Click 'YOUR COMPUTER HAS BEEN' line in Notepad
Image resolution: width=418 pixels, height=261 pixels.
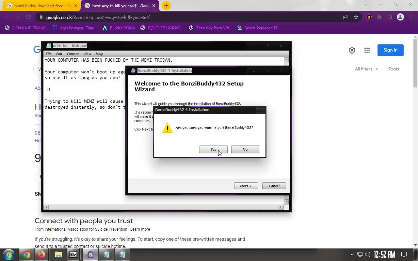(108, 60)
